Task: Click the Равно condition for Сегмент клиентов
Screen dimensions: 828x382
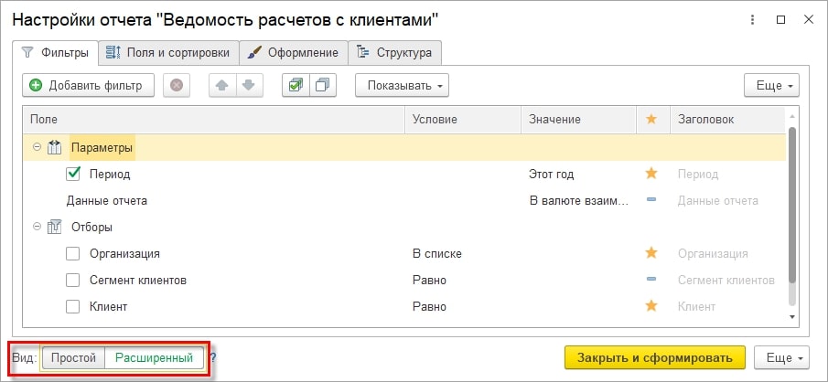Action: (429, 281)
